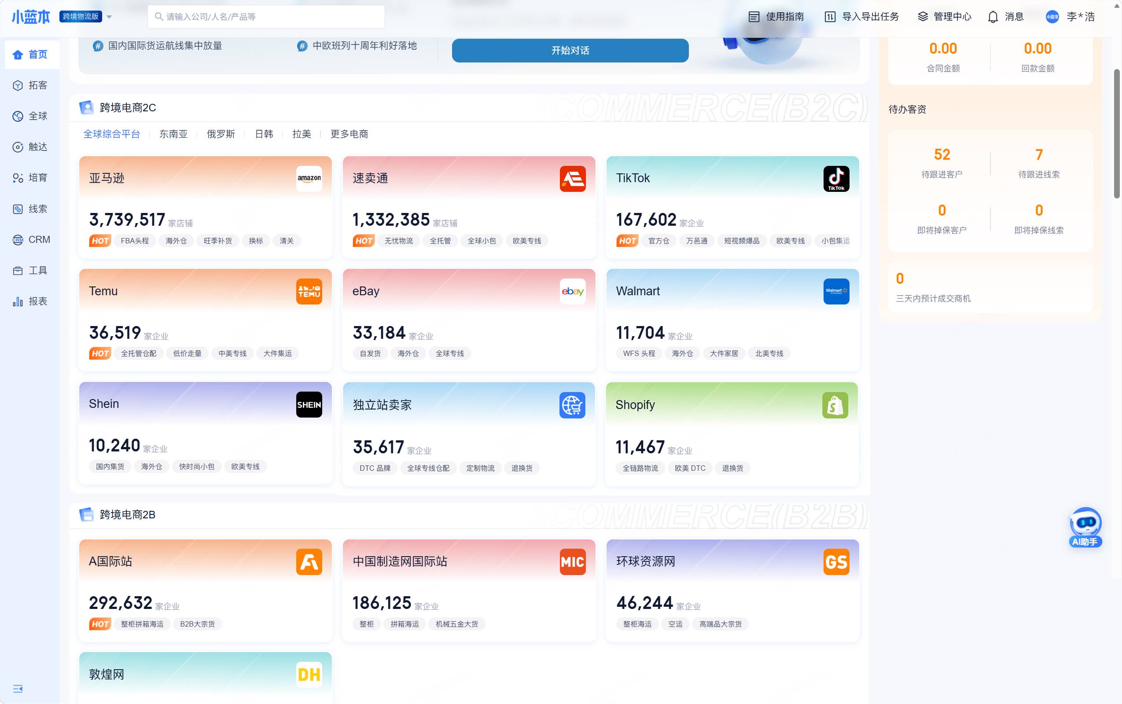1122x704 pixels.
Task: Open the 消息 bell notifications
Action: click(993, 17)
